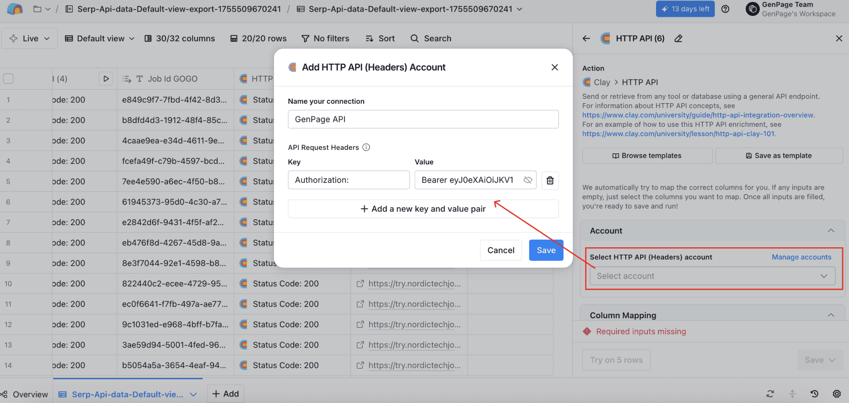Edit the GenPage API connection name field

pyautogui.click(x=423, y=119)
